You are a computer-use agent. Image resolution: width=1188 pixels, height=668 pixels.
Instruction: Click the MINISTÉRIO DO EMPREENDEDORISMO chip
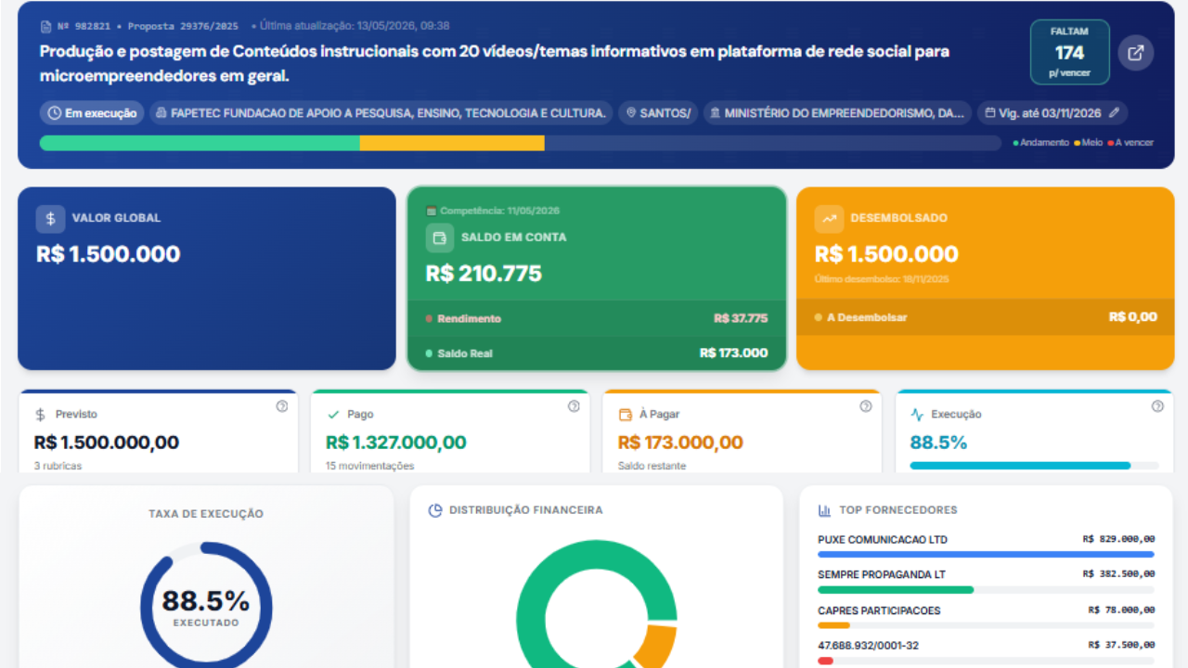pyautogui.click(x=837, y=113)
